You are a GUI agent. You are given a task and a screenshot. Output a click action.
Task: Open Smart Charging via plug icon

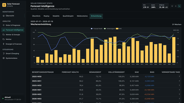click(4, 53)
